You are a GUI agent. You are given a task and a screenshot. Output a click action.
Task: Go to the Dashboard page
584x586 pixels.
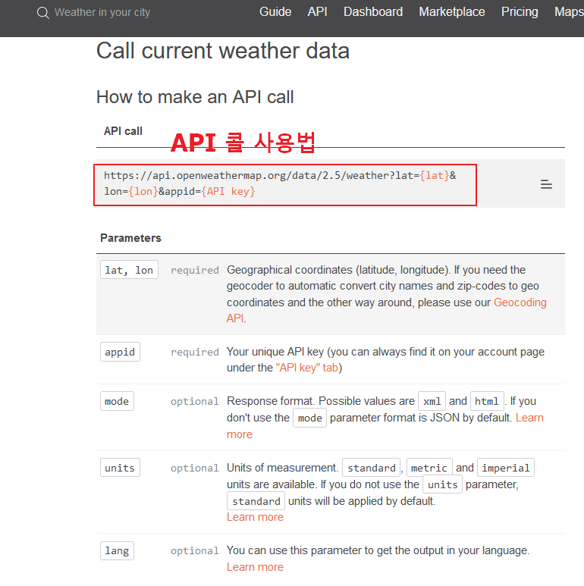coord(373,12)
